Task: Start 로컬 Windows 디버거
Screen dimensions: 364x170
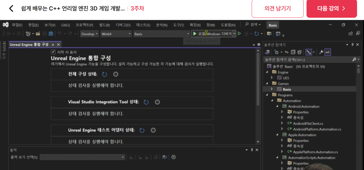Action: click(x=212, y=34)
